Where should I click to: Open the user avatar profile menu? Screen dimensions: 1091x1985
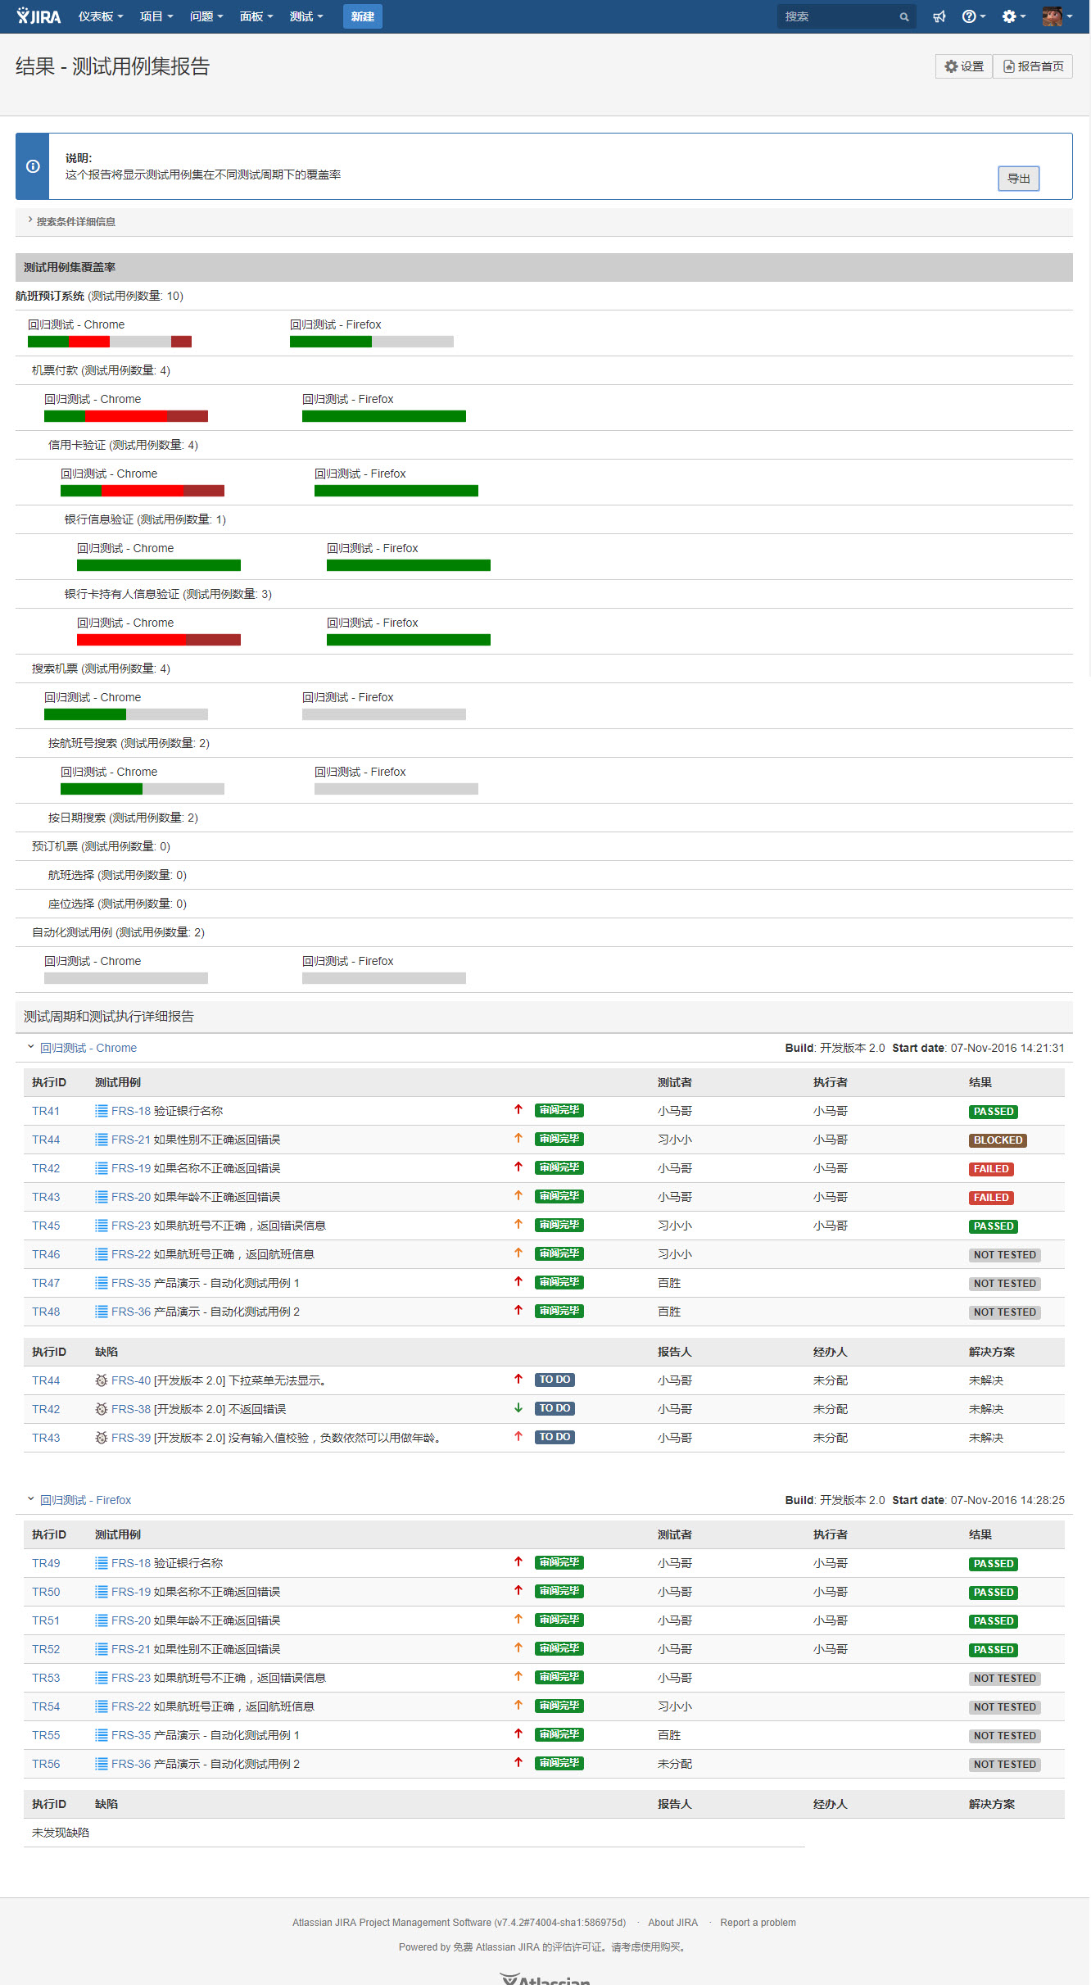tap(1057, 16)
